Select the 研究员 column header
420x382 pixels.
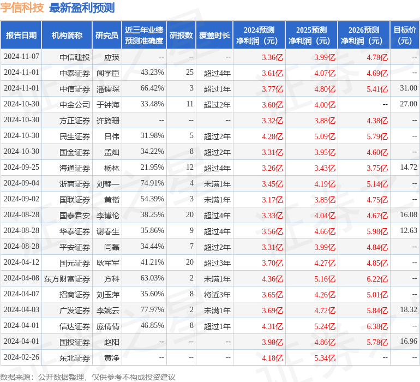pyautogui.click(x=107, y=35)
